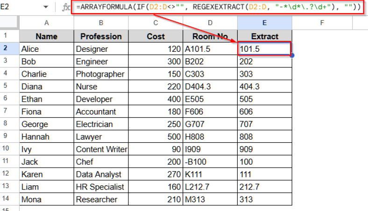Select Ivy's cost cell 90
Image resolution: width=368 pixels, height=211 pixels.
click(x=156, y=149)
